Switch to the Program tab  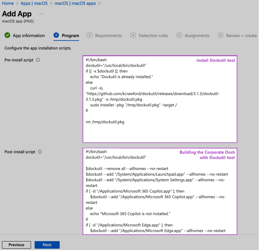(66, 35)
